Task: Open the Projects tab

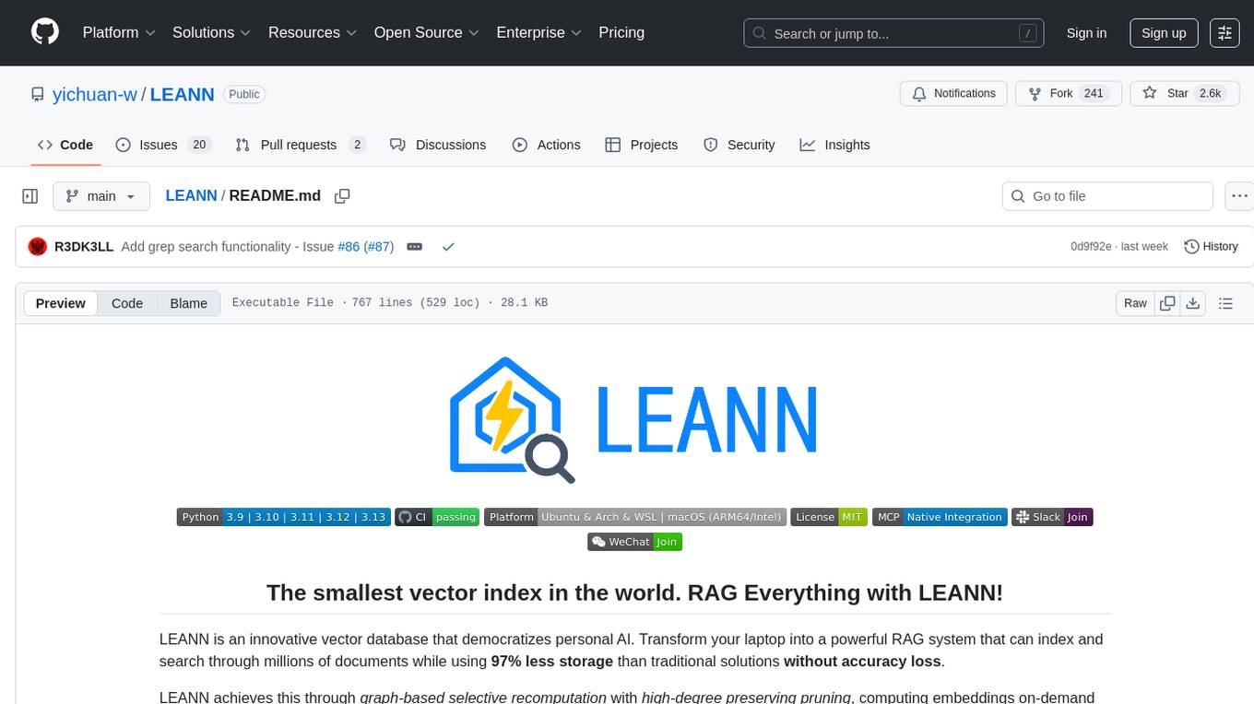Action: tap(641, 145)
